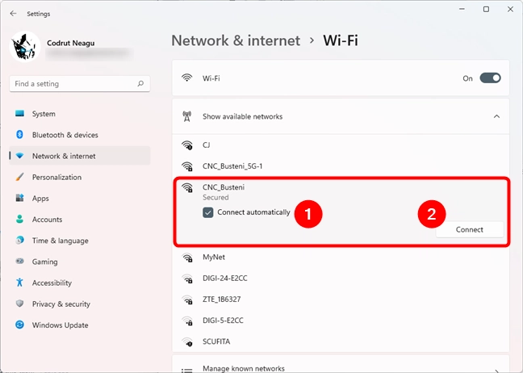Select the SCUFITA wireless network
Screen dimensions: 523x373
341,342
